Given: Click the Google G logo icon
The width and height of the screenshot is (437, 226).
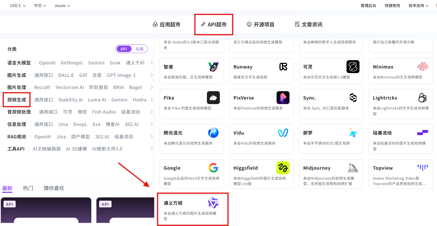Looking at the screenshot, I should [x=213, y=168].
